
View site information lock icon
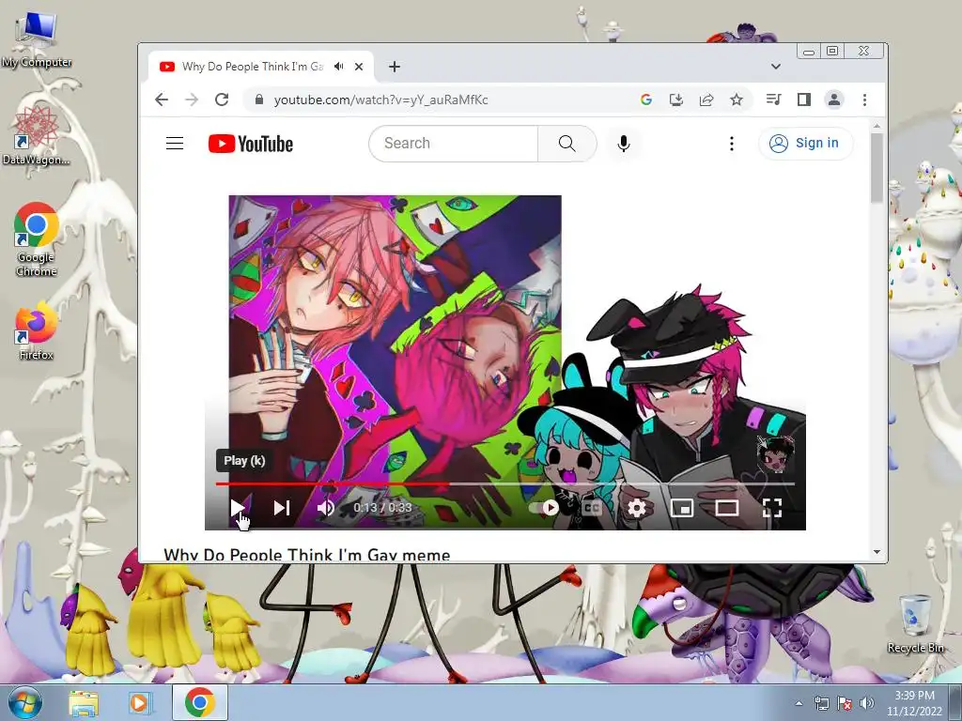tap(259, 100)
